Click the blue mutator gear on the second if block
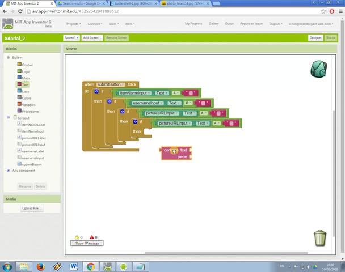Screen dimensions: 345x272 coord(110,101)
